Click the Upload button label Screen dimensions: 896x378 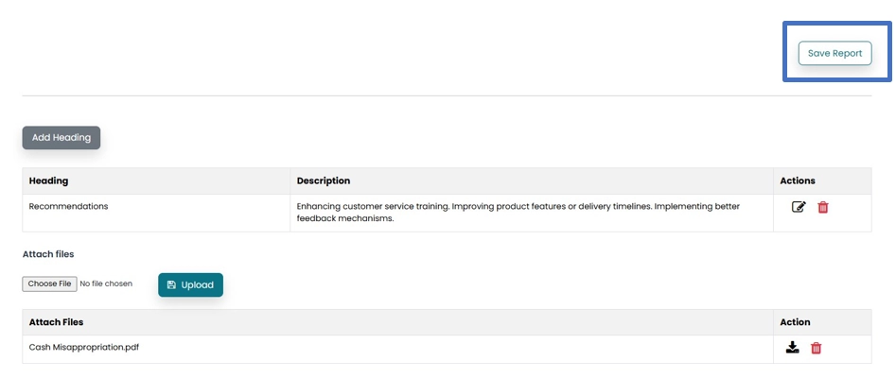(197, 284)
